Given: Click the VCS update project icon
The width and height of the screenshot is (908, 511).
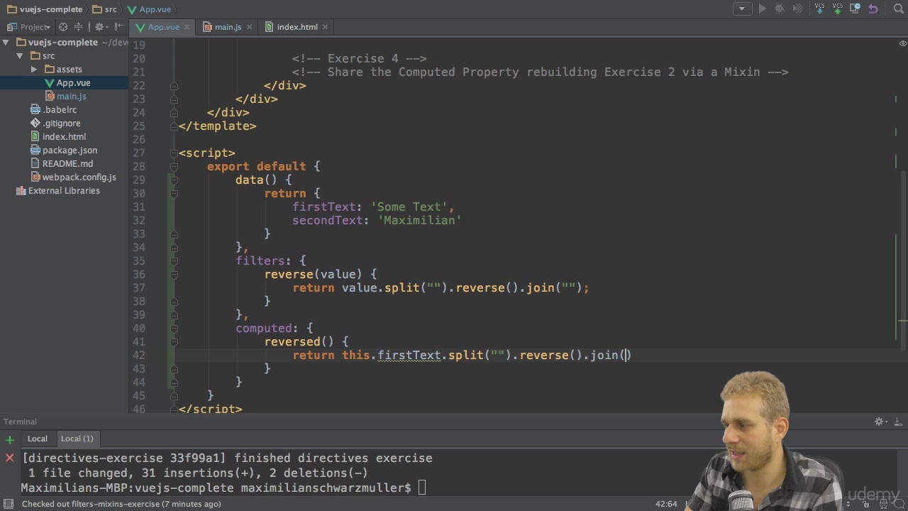Looking at the screenshot, I should click(x=820, y=9).
